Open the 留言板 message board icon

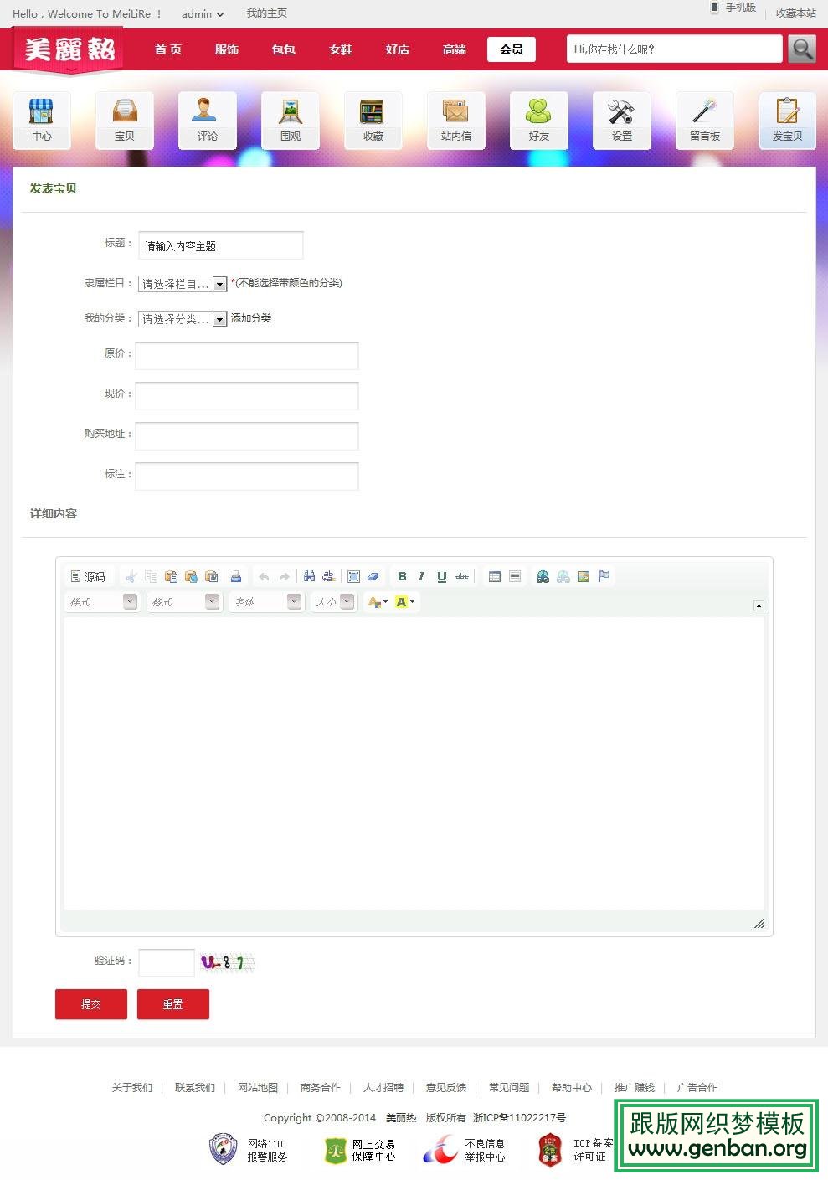click(x=704, y=120)
